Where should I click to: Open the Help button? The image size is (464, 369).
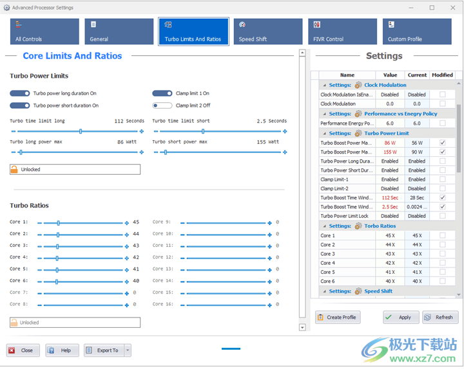point(62,350)
